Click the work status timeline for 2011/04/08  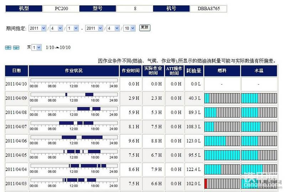[74, 109]
